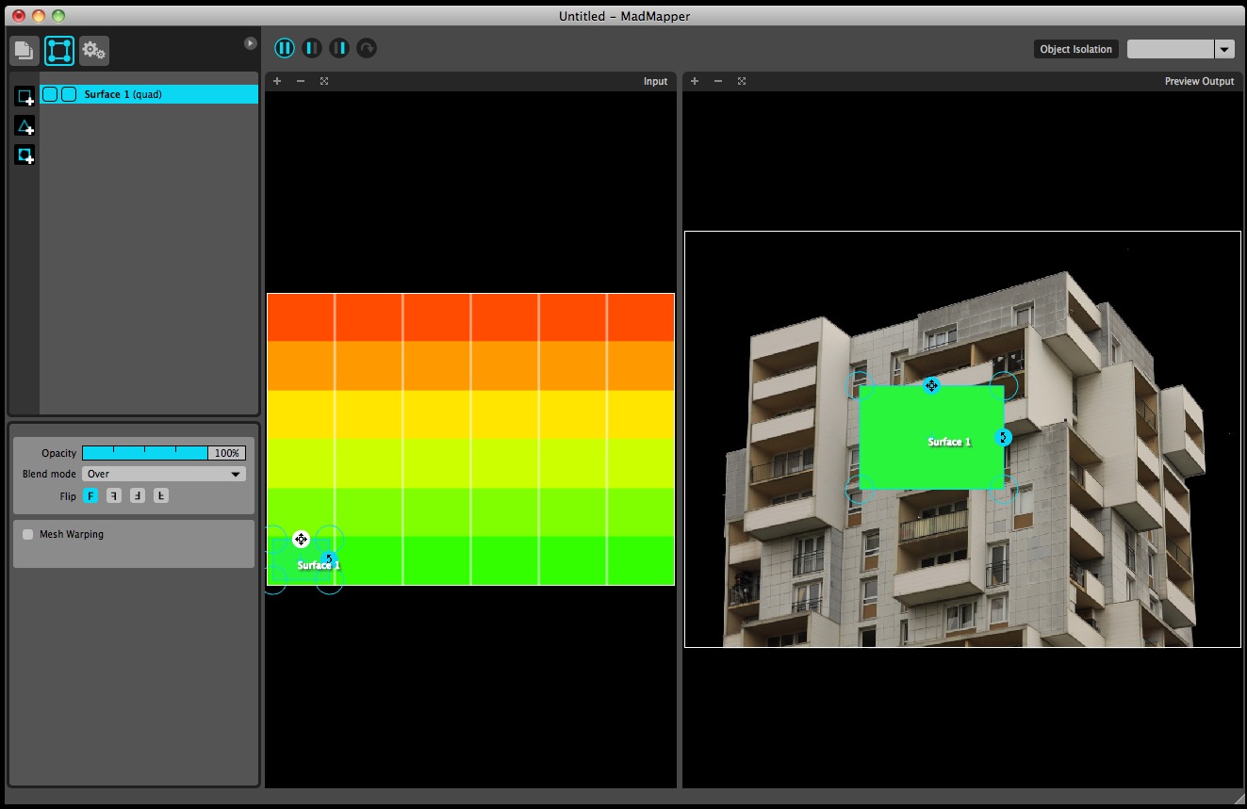Open the Media tab with stacked pages icon

coord(25,50)
